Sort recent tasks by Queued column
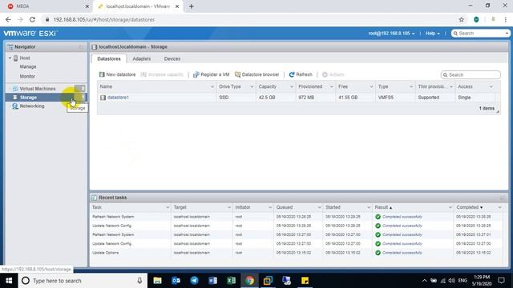513x288 pixels. (x=285, y=207)
